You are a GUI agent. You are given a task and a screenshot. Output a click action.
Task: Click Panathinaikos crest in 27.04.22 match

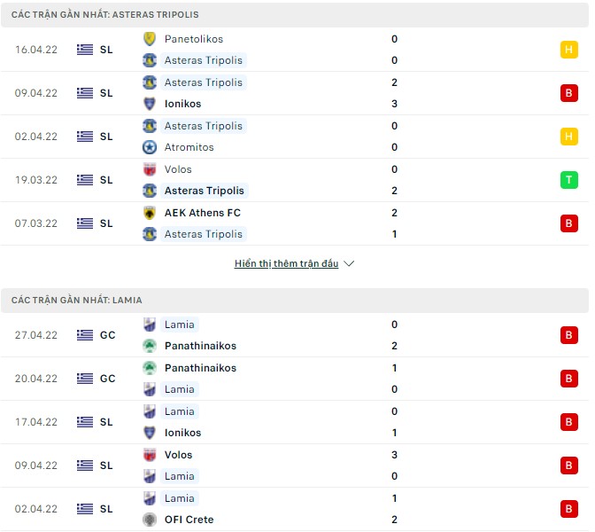pos(150,346)
